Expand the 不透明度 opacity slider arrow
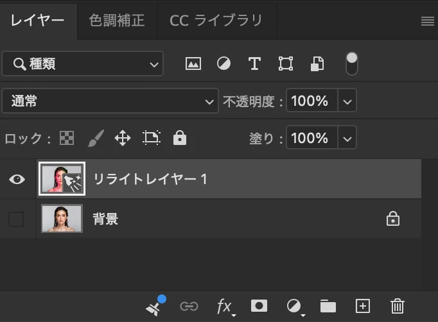 [347, 101]
